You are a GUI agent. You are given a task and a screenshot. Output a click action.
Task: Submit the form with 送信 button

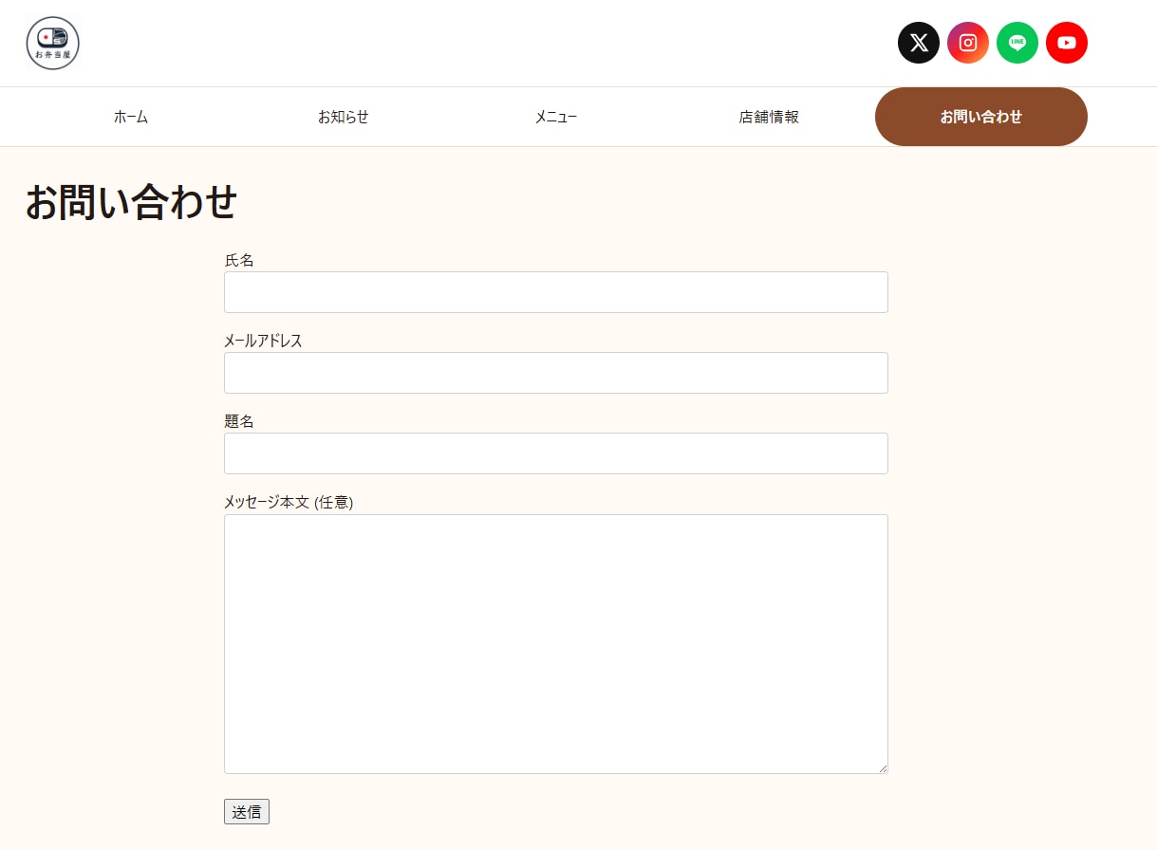click(x=247, y=812)
